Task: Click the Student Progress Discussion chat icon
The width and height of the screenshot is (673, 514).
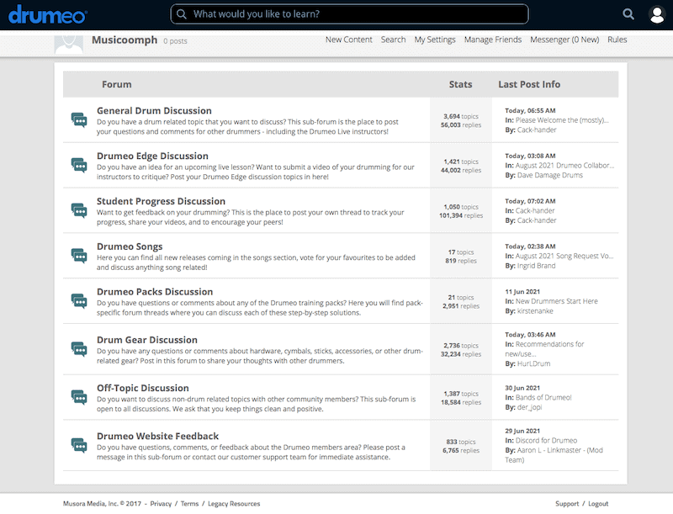Action: (79, 210)
